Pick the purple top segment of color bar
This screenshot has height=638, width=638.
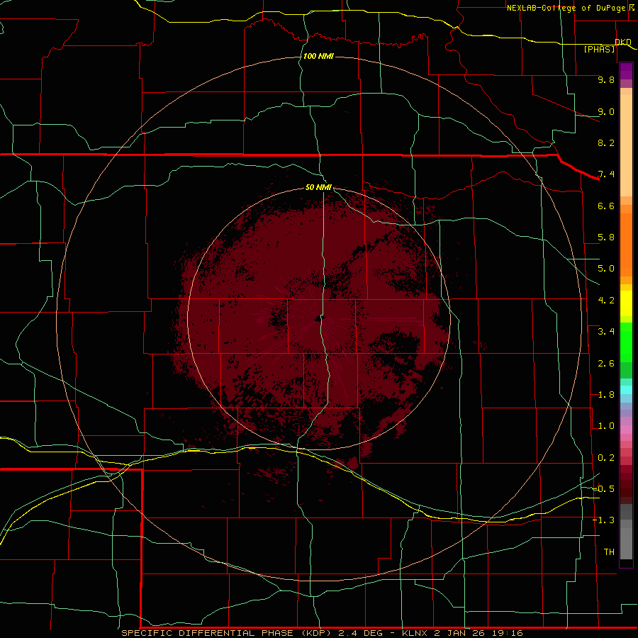626,71
